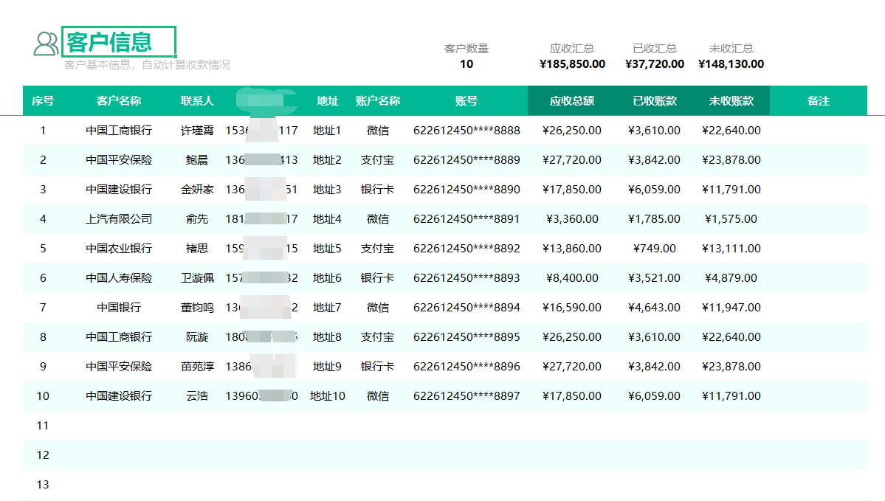Click contact name 卫漩佩
Viewport: 885px width, 501px height.
click(x=197, y=278)
